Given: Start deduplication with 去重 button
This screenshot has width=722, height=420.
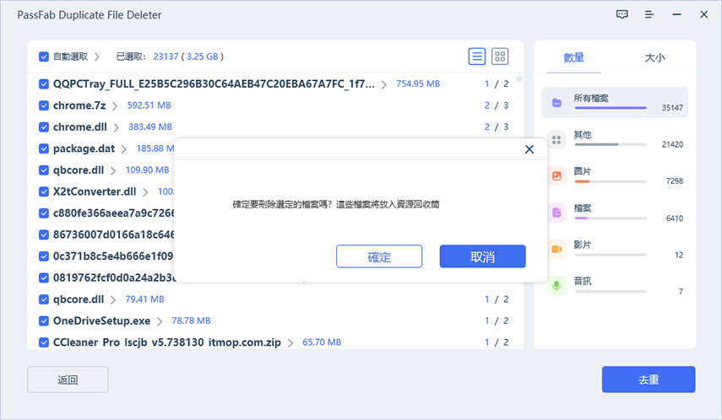Looking at the screenshot, I should pyautogui.click(x=649, y=380).
